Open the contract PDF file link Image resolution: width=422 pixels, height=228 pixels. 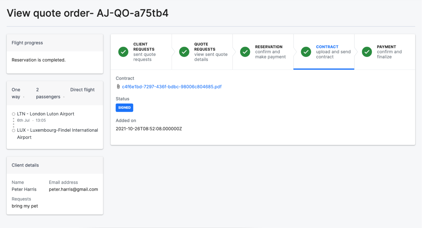pyautogui.click(x=172, y=87)
